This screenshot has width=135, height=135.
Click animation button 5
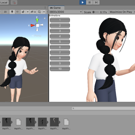point(60,42)
